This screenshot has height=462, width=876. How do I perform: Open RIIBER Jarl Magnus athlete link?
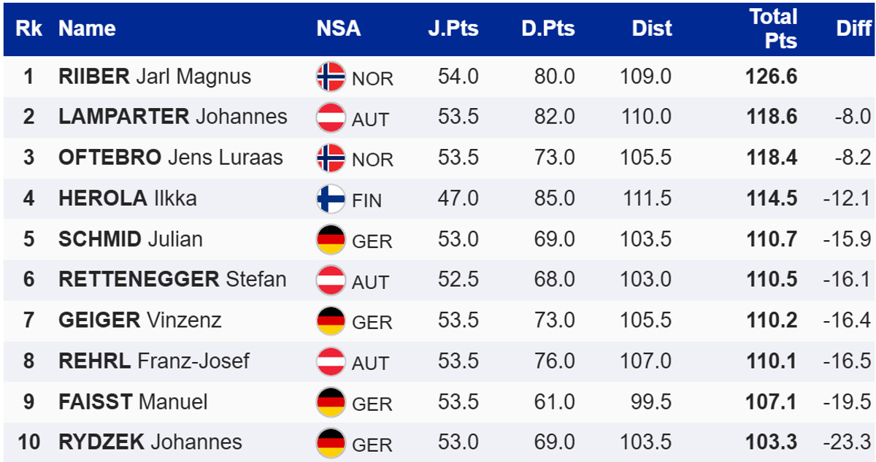(x=155, y=77)
